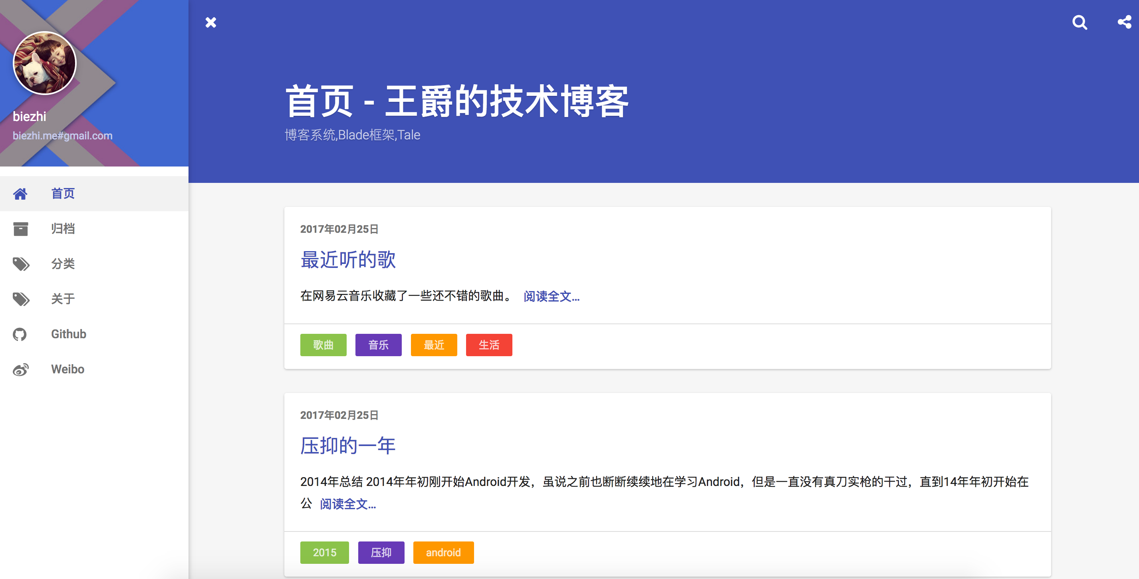Viewport: 1139px width, 579px height.
Task: Click the purple 音乐 tag
Action: coord(379,345)
